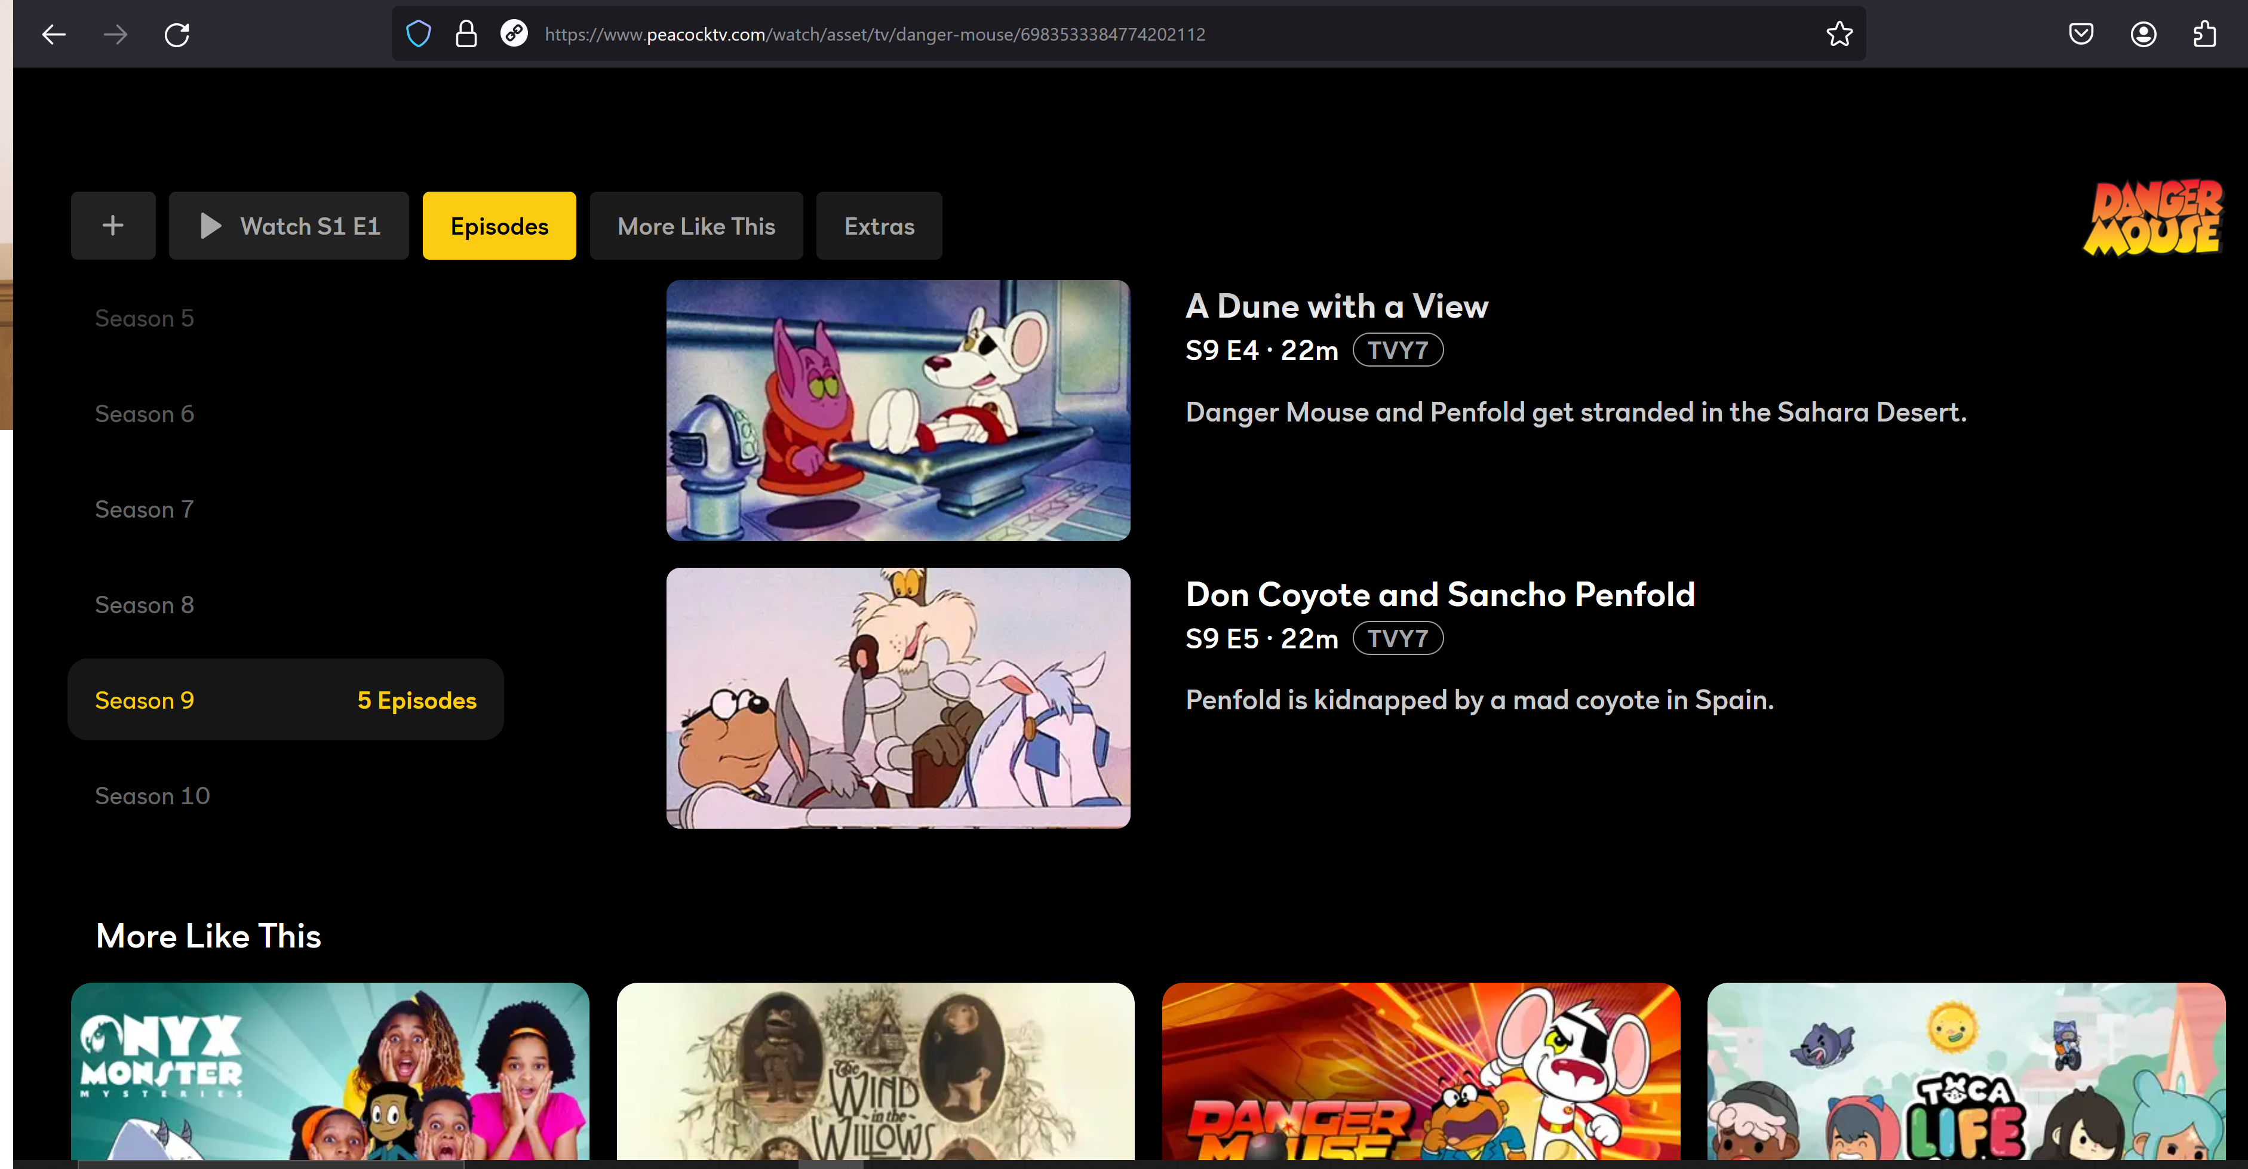Viewport: 2248px width, 1169px height.
Task: Choose Season 8 from the season list
Action: (x=145, y=605)
